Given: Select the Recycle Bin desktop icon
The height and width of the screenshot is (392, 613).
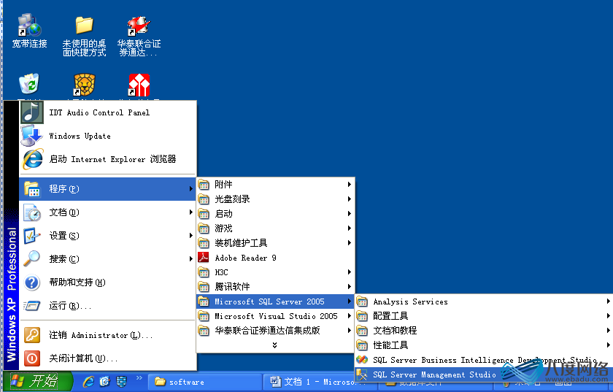Looking at the screenshot, I should [29, 84].
